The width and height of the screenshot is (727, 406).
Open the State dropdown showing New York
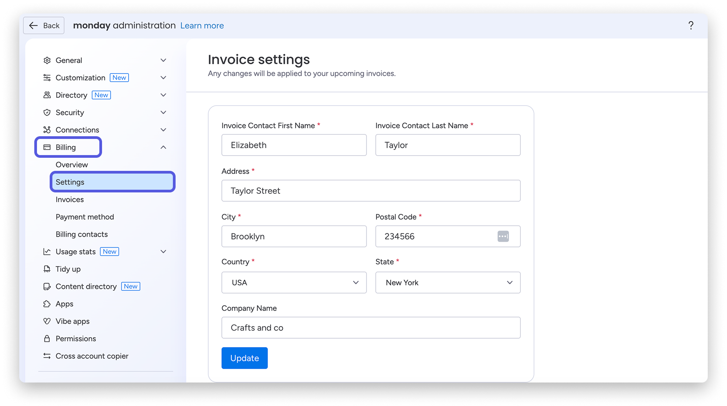point(447,282)
